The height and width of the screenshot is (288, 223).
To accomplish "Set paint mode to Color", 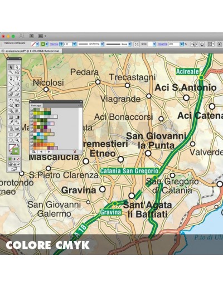I will click(x=10, y=159).
